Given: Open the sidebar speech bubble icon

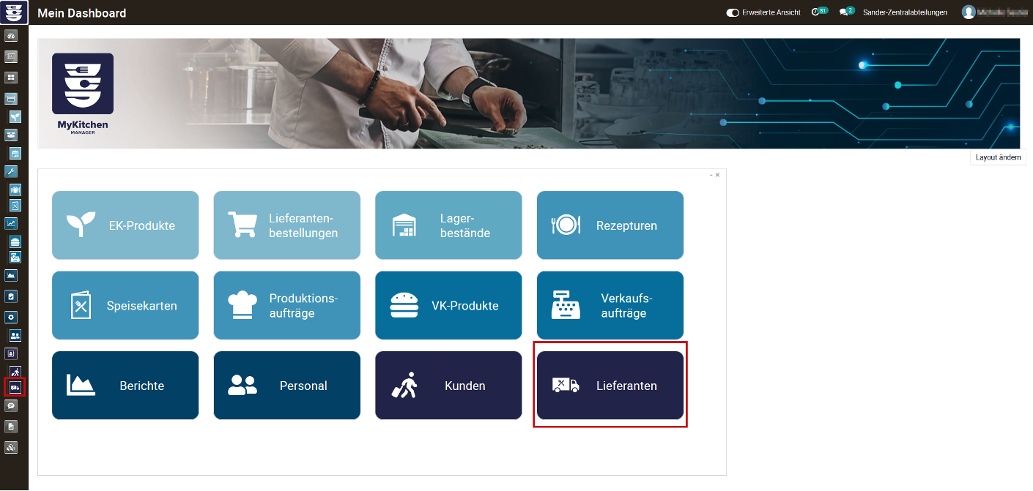Looking at the screenshot, I should pyautogui.click(x=11, y=405).
